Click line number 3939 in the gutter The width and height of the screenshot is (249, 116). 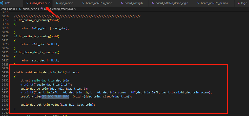pyautogui.click(x=5, y=109)
